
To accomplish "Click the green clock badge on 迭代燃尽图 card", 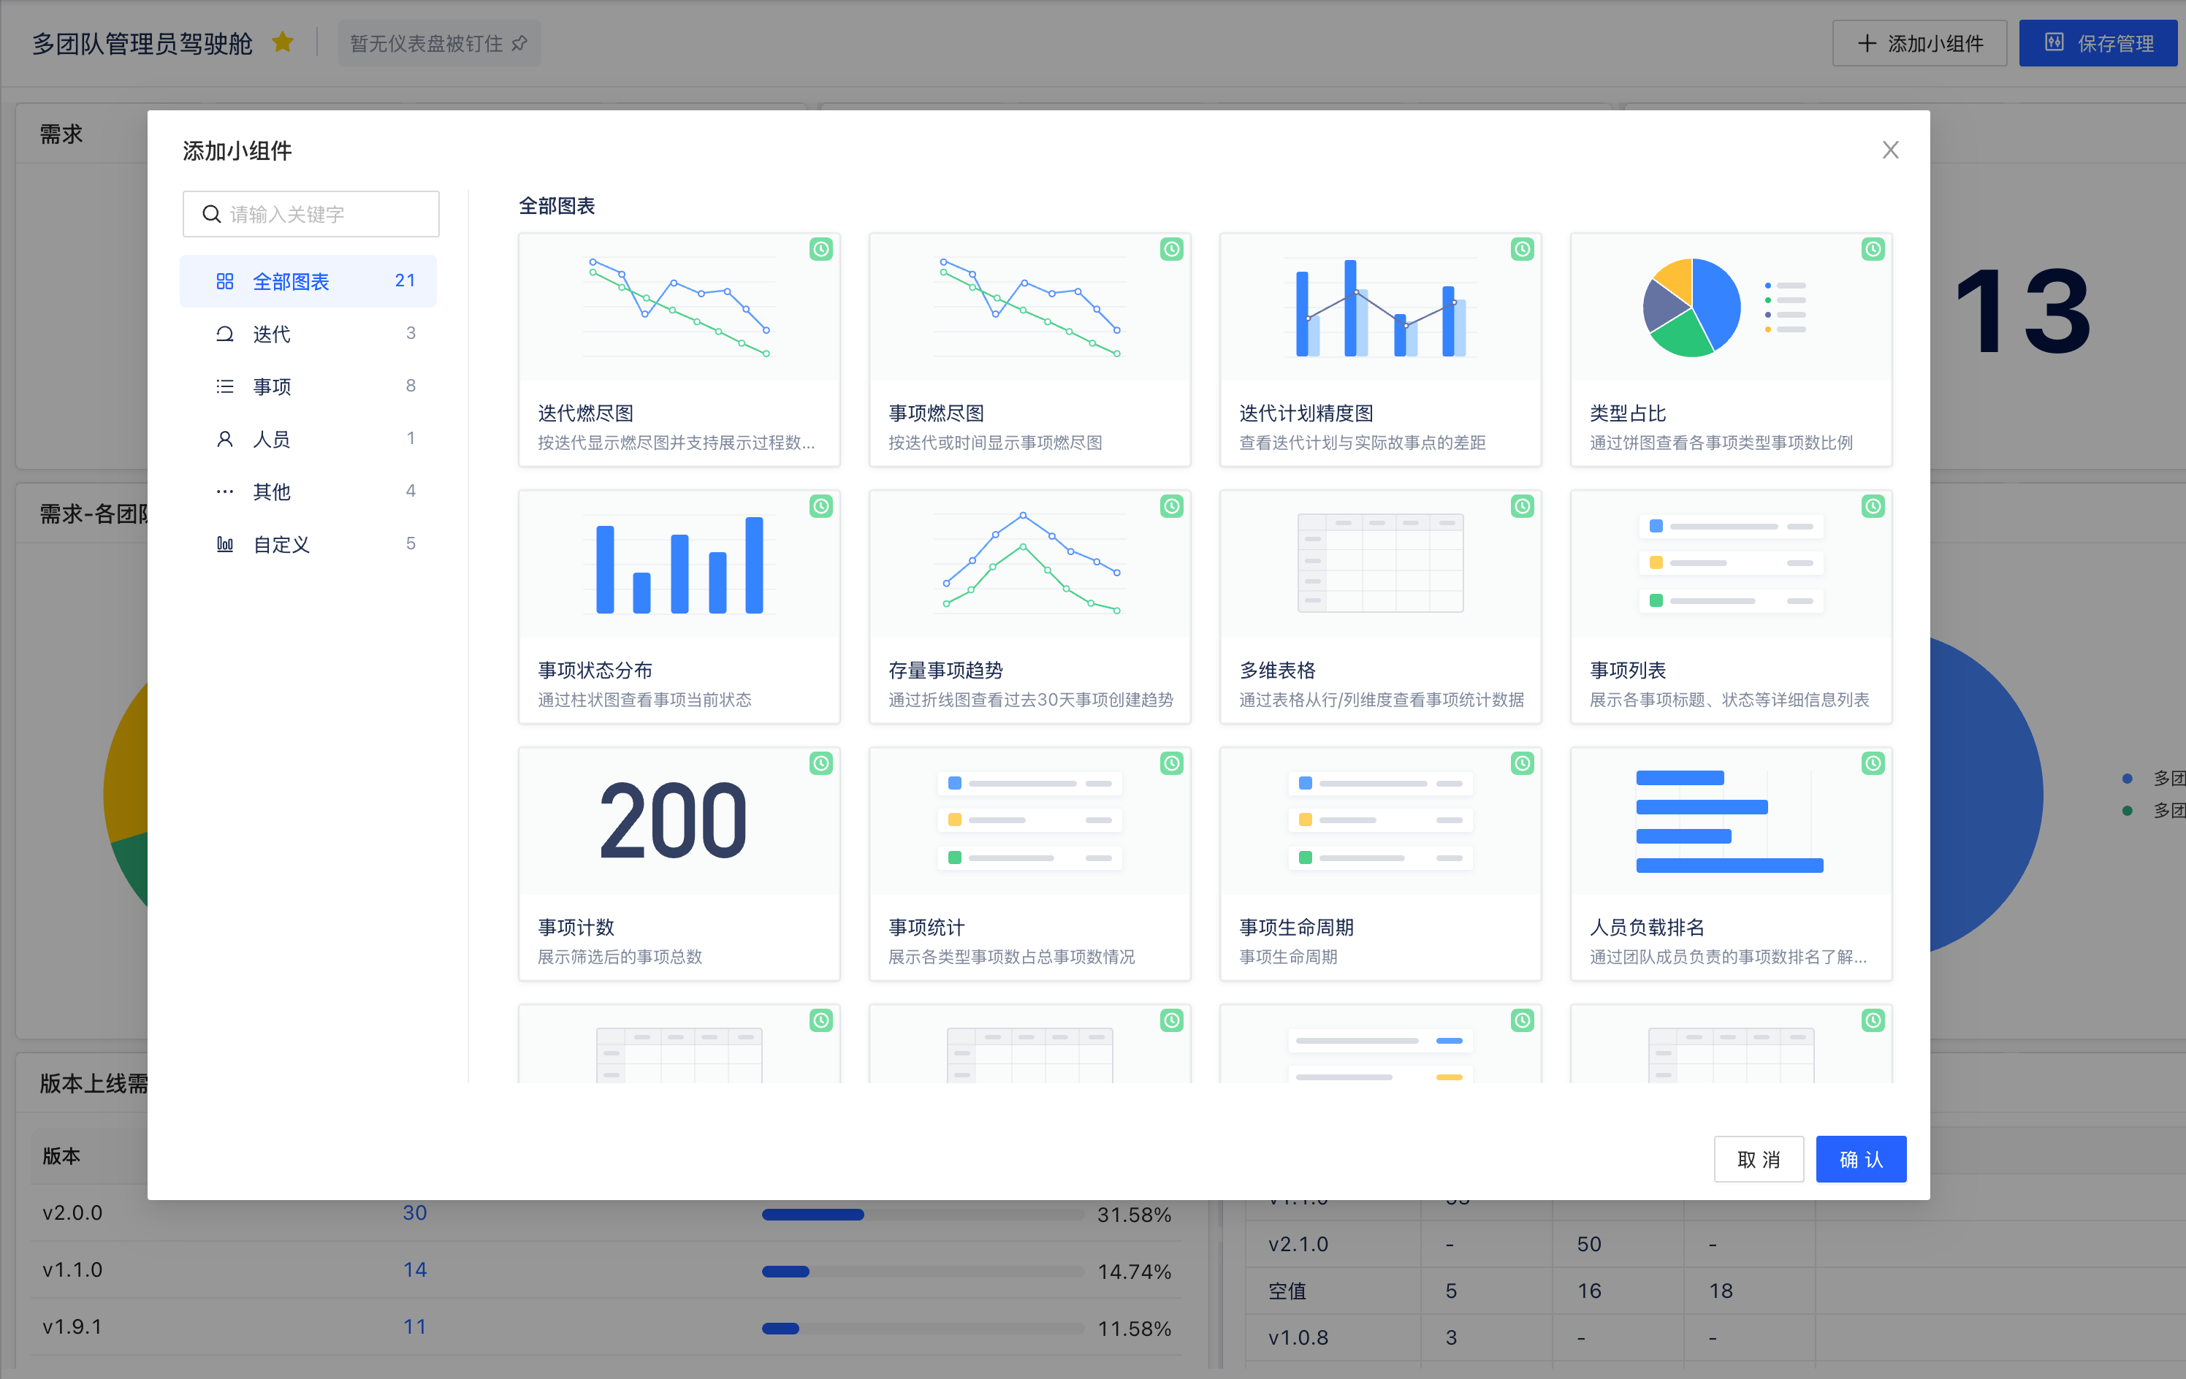I will point(820,249).
